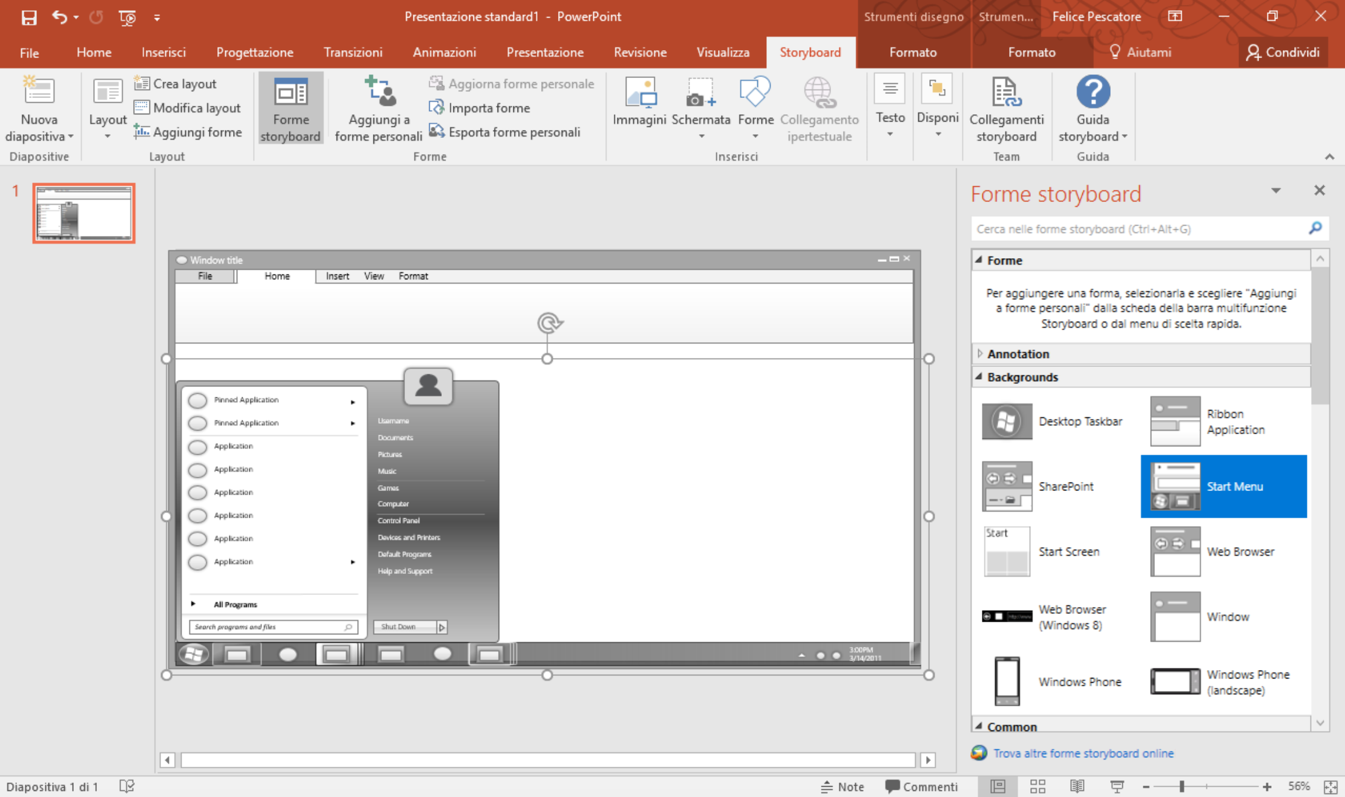Screen dimensions: 1345x797
Task: Select the SharePoint shape
Action: click(1056, 486)
